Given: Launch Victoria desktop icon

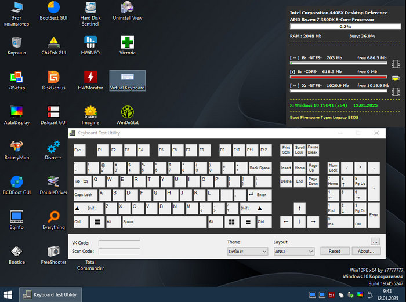Looking at the screenshot, I should point(128,46).
